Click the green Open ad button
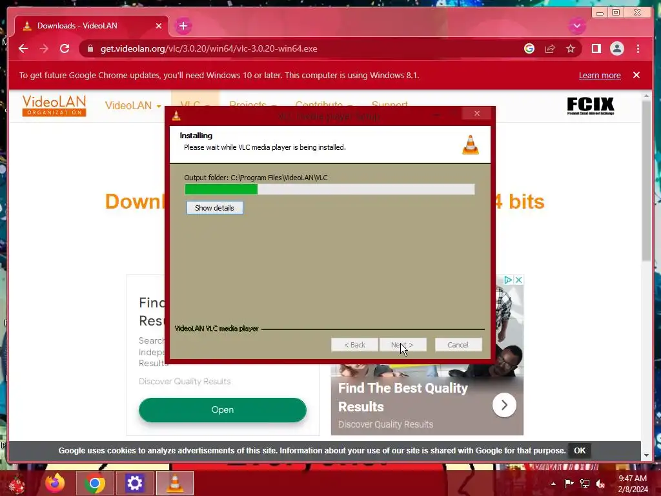661x496 pixels. [x=223, y=410]
